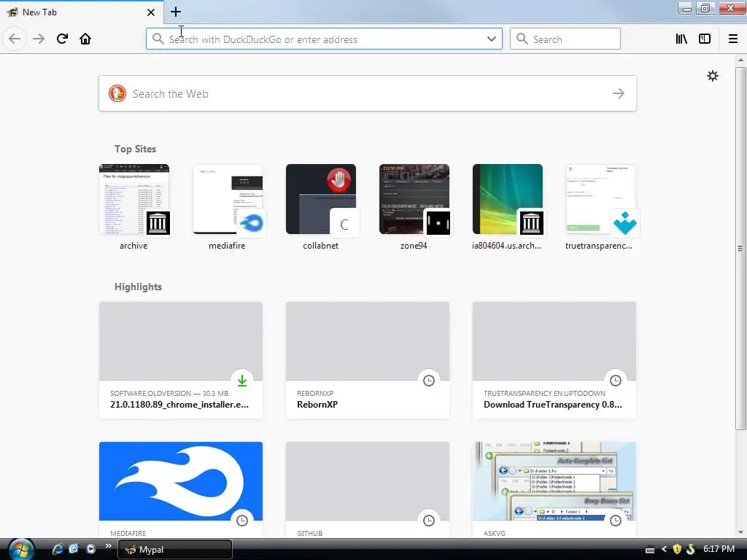Screen dimensions: 747x560
Task: Open the home page icon
Action: (x=85, y=39)
